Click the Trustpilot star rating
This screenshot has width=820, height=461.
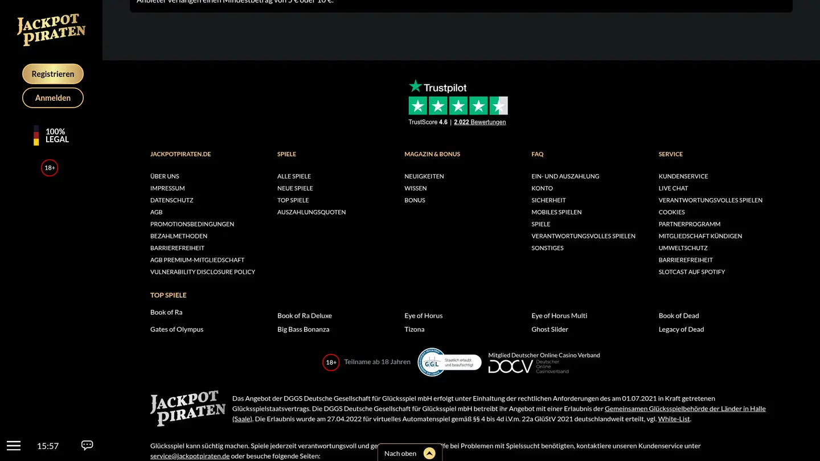pos(458,106)
